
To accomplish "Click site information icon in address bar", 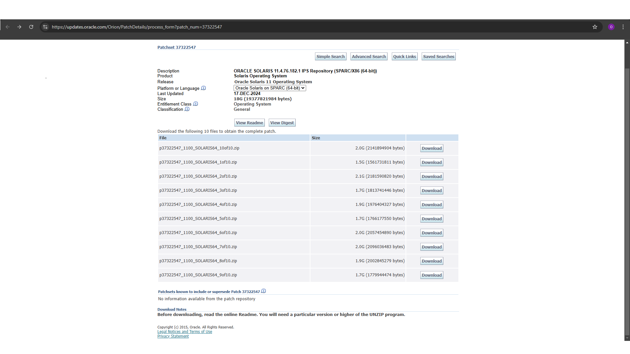I will (x=45, y=27).
